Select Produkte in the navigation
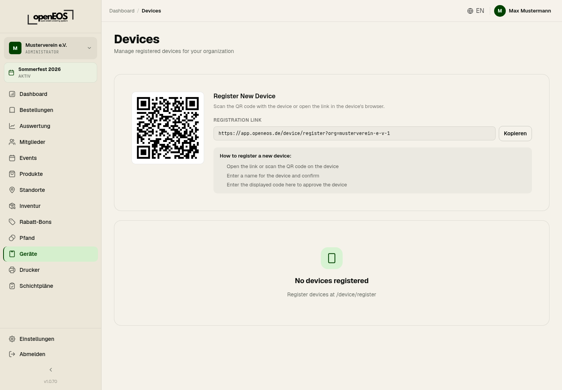 (x=50, y=174)
